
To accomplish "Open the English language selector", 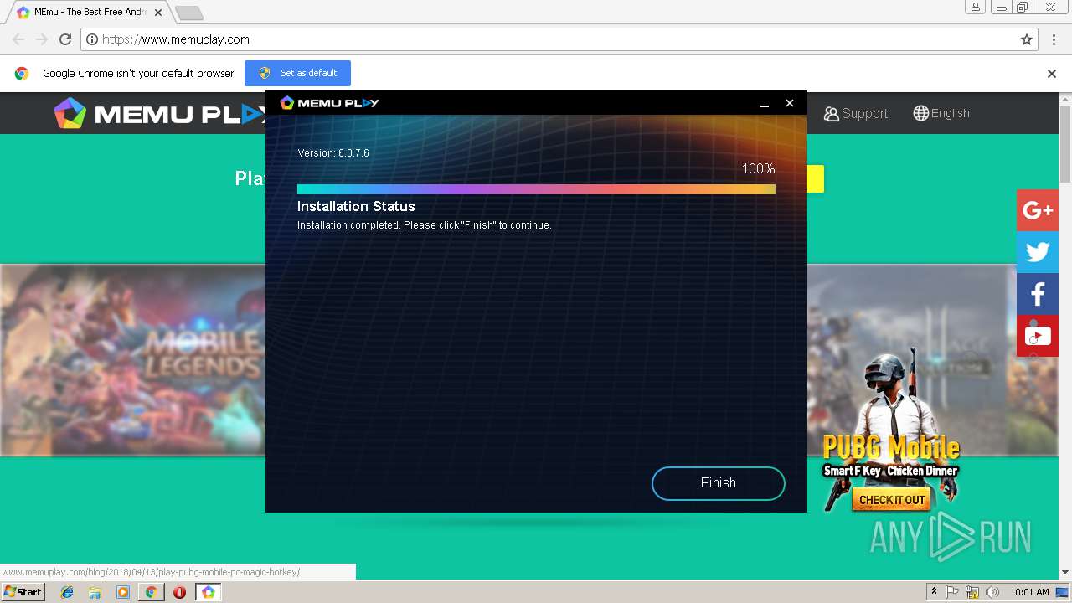I will tap(941, 113).
